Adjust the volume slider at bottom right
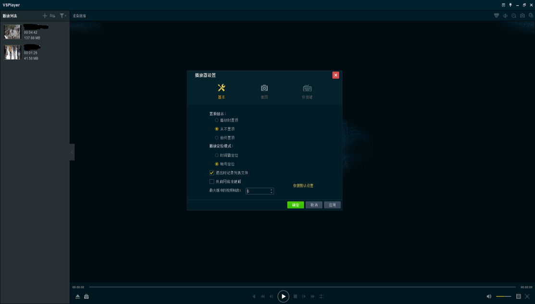 (x=503, y=296)
